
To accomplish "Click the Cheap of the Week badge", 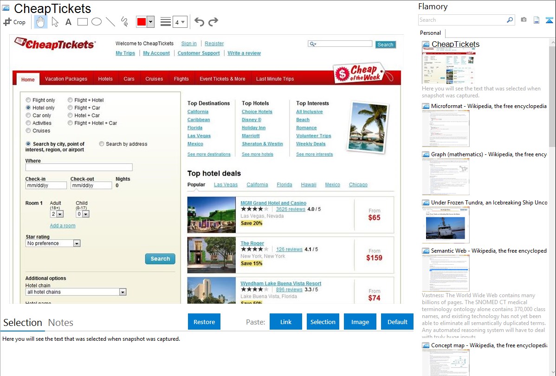I will click(x=363, y=73).
